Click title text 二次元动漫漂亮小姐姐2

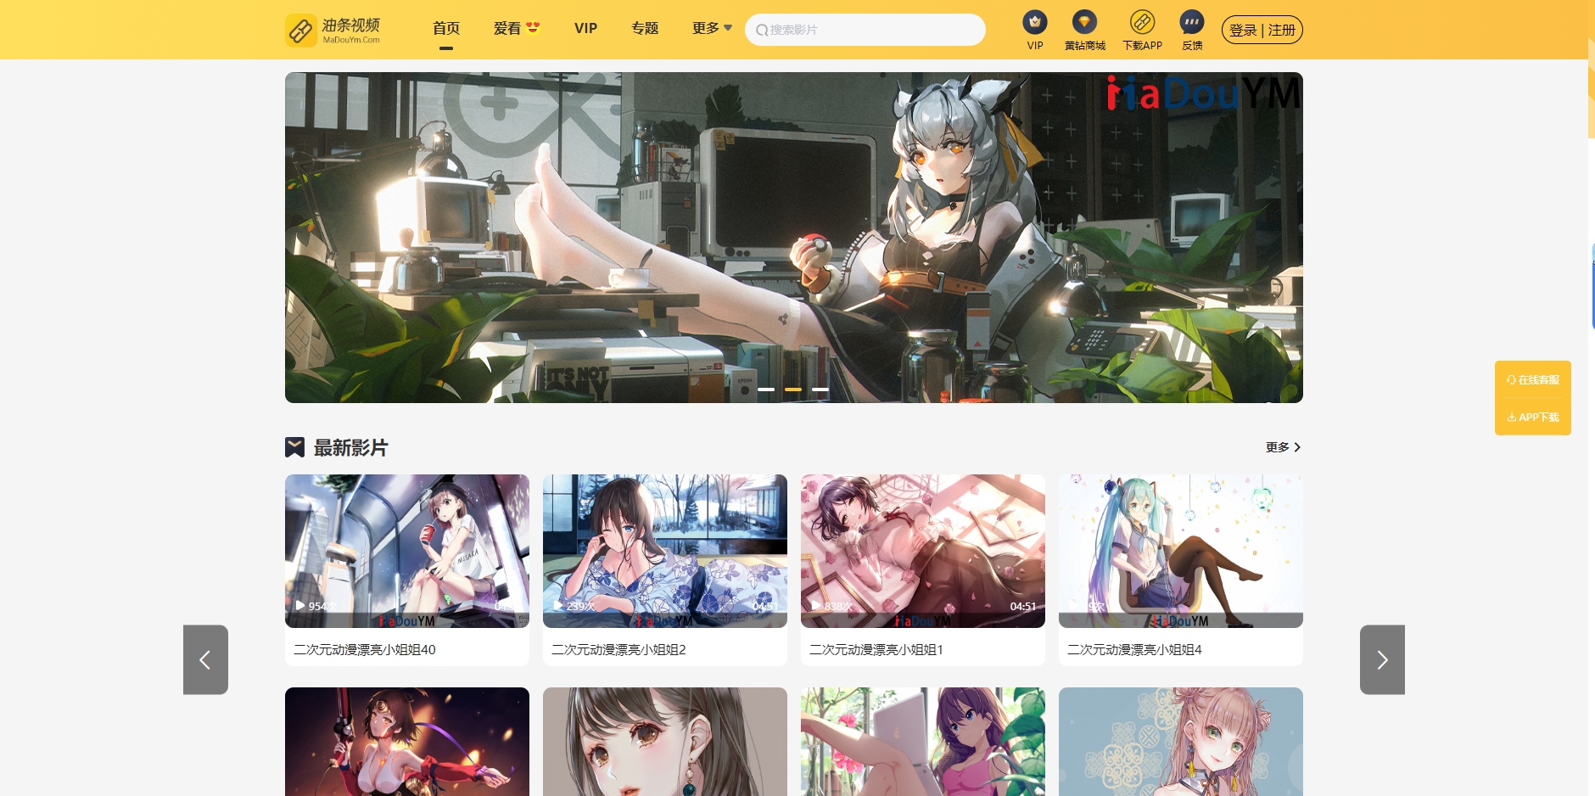pos(618,649)
